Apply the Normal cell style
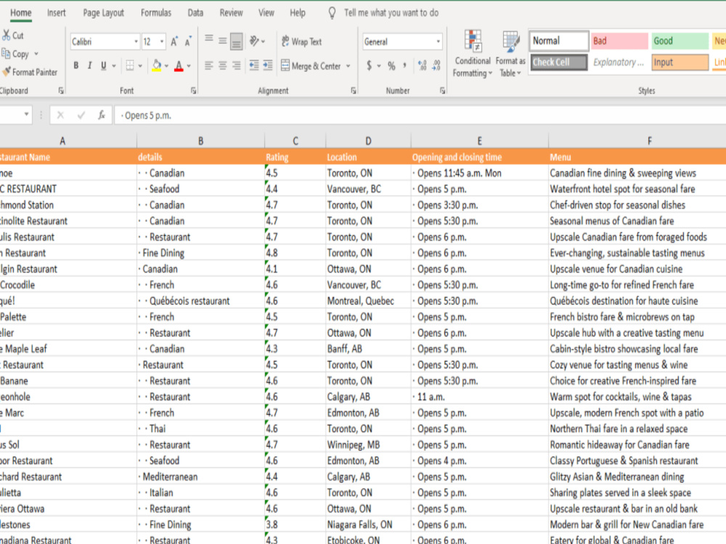Screen dimensions: 726x544 (559, 41)
